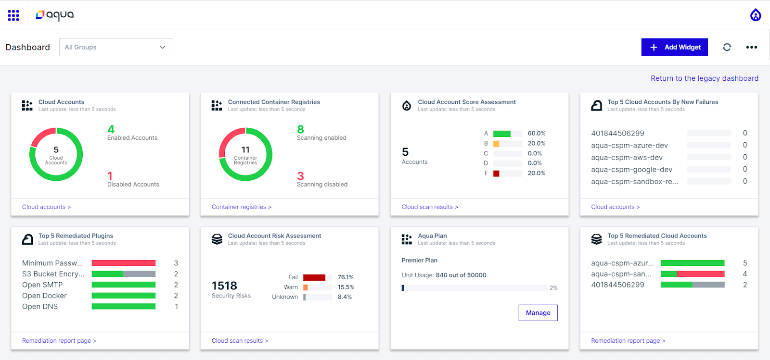770x360 pixels.
Task: Click the 4 Enabled Accounts count
Action: (111, 129)
